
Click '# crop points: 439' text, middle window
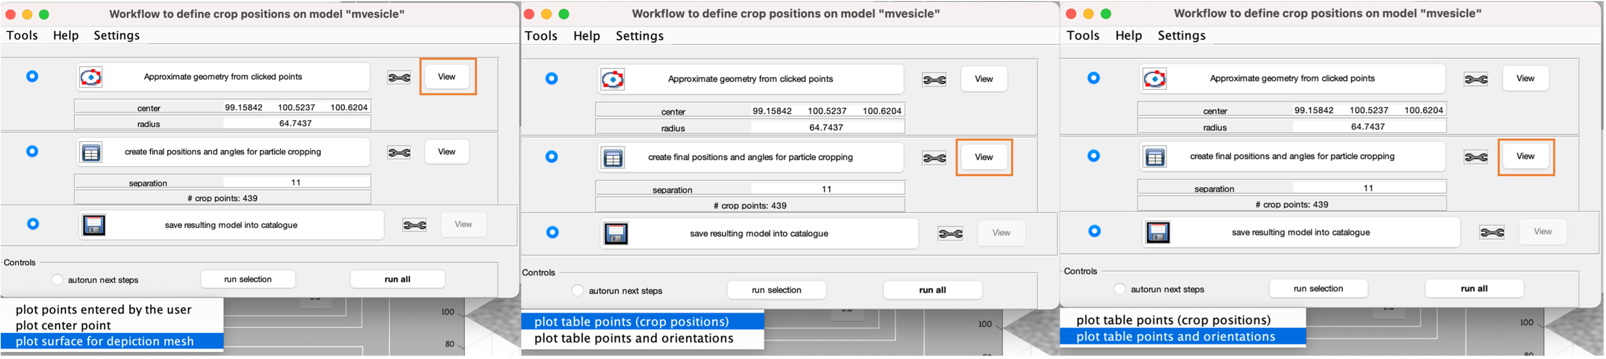750,206
